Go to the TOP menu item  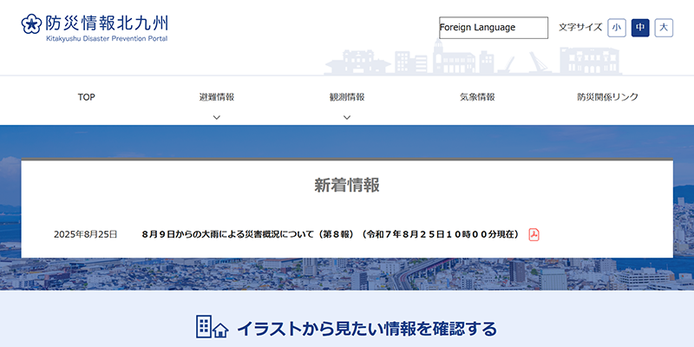(86, 97)
